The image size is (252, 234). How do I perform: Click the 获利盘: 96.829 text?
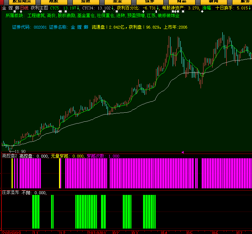click(144, 27)
